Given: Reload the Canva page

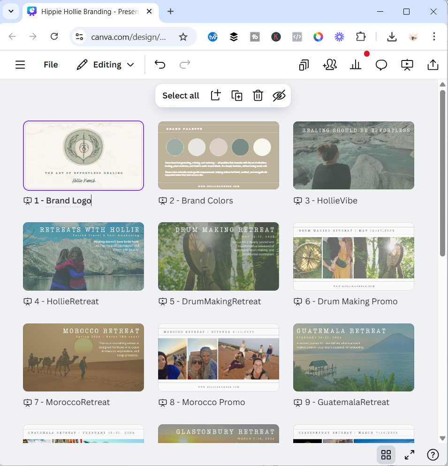Looking at the screenshot, I should [54, 37].
